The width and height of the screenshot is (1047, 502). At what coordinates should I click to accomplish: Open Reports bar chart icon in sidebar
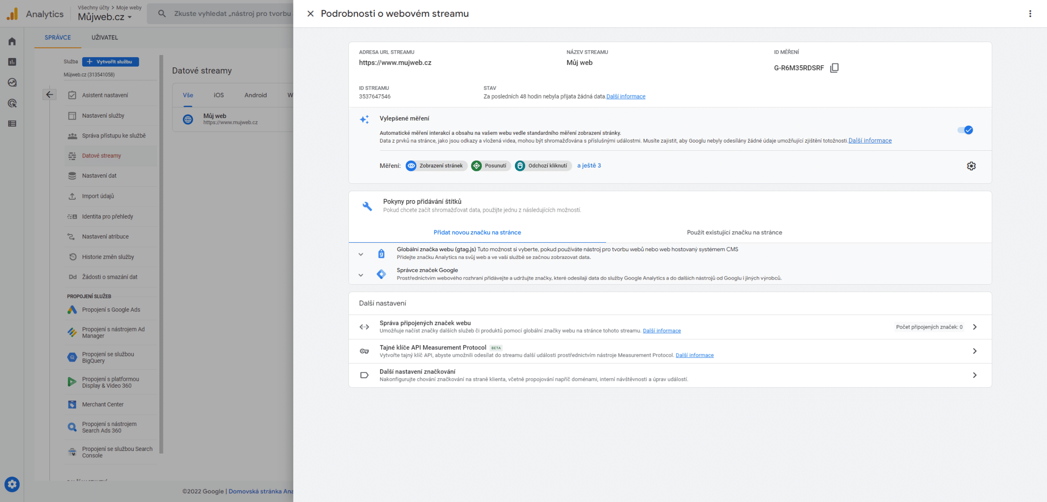(x=12, y=62)
